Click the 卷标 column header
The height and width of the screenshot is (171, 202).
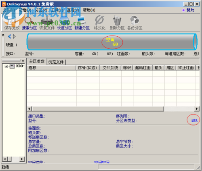coord(51,68)
